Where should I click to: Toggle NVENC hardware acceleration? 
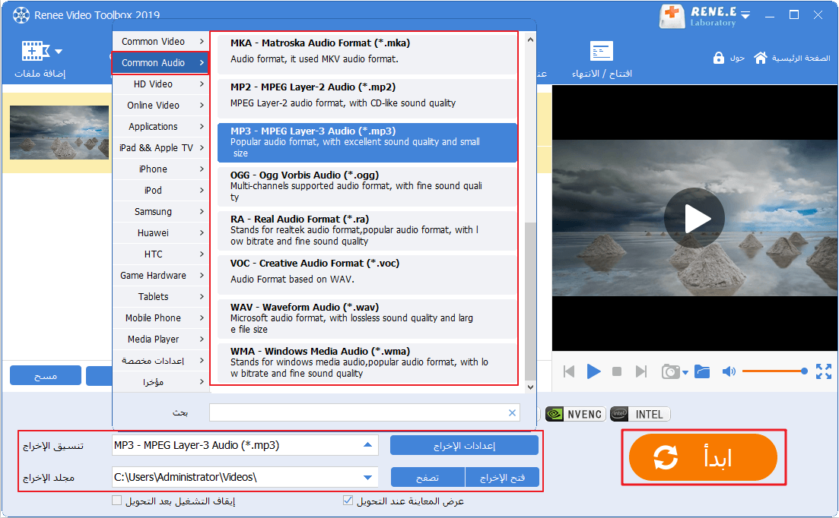click(x=575, y=414)
